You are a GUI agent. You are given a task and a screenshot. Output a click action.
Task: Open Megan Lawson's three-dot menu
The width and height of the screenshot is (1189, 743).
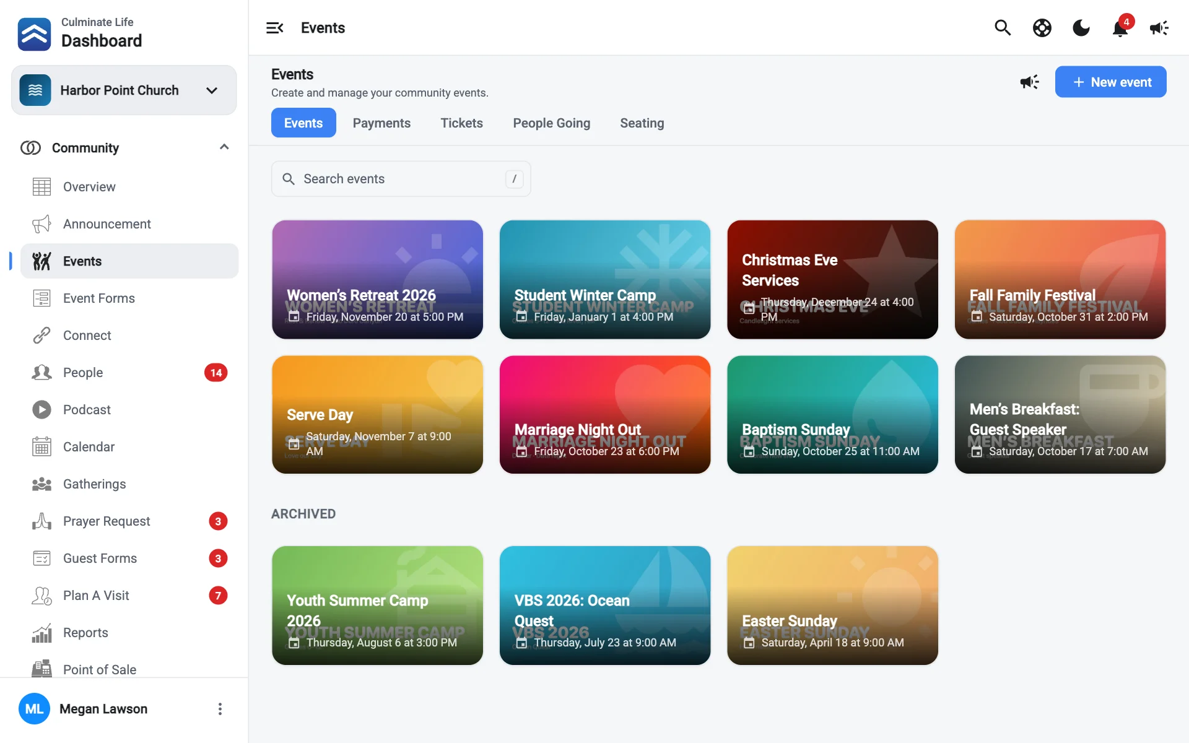point(220,709)
